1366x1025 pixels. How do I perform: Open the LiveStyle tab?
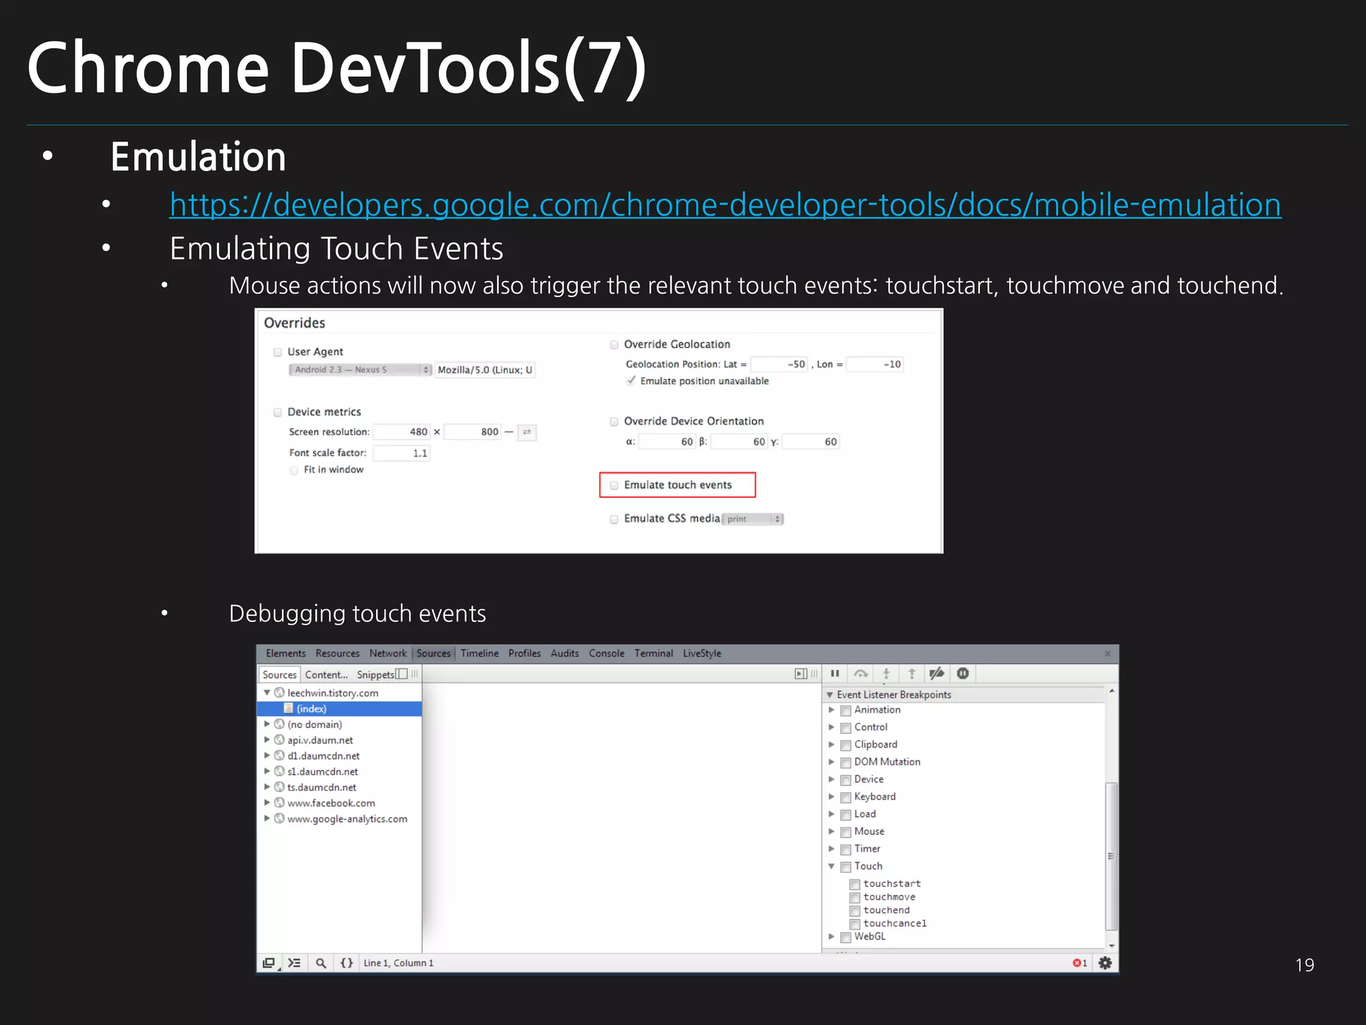click(702, 653)
